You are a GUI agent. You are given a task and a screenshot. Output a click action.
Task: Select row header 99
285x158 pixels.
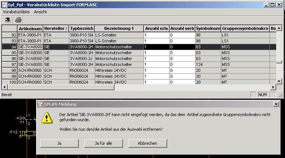click(10, 76)
